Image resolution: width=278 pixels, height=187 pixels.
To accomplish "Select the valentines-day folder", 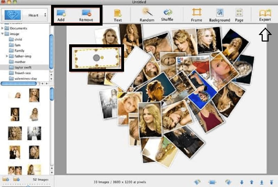I will coord(25,79).
